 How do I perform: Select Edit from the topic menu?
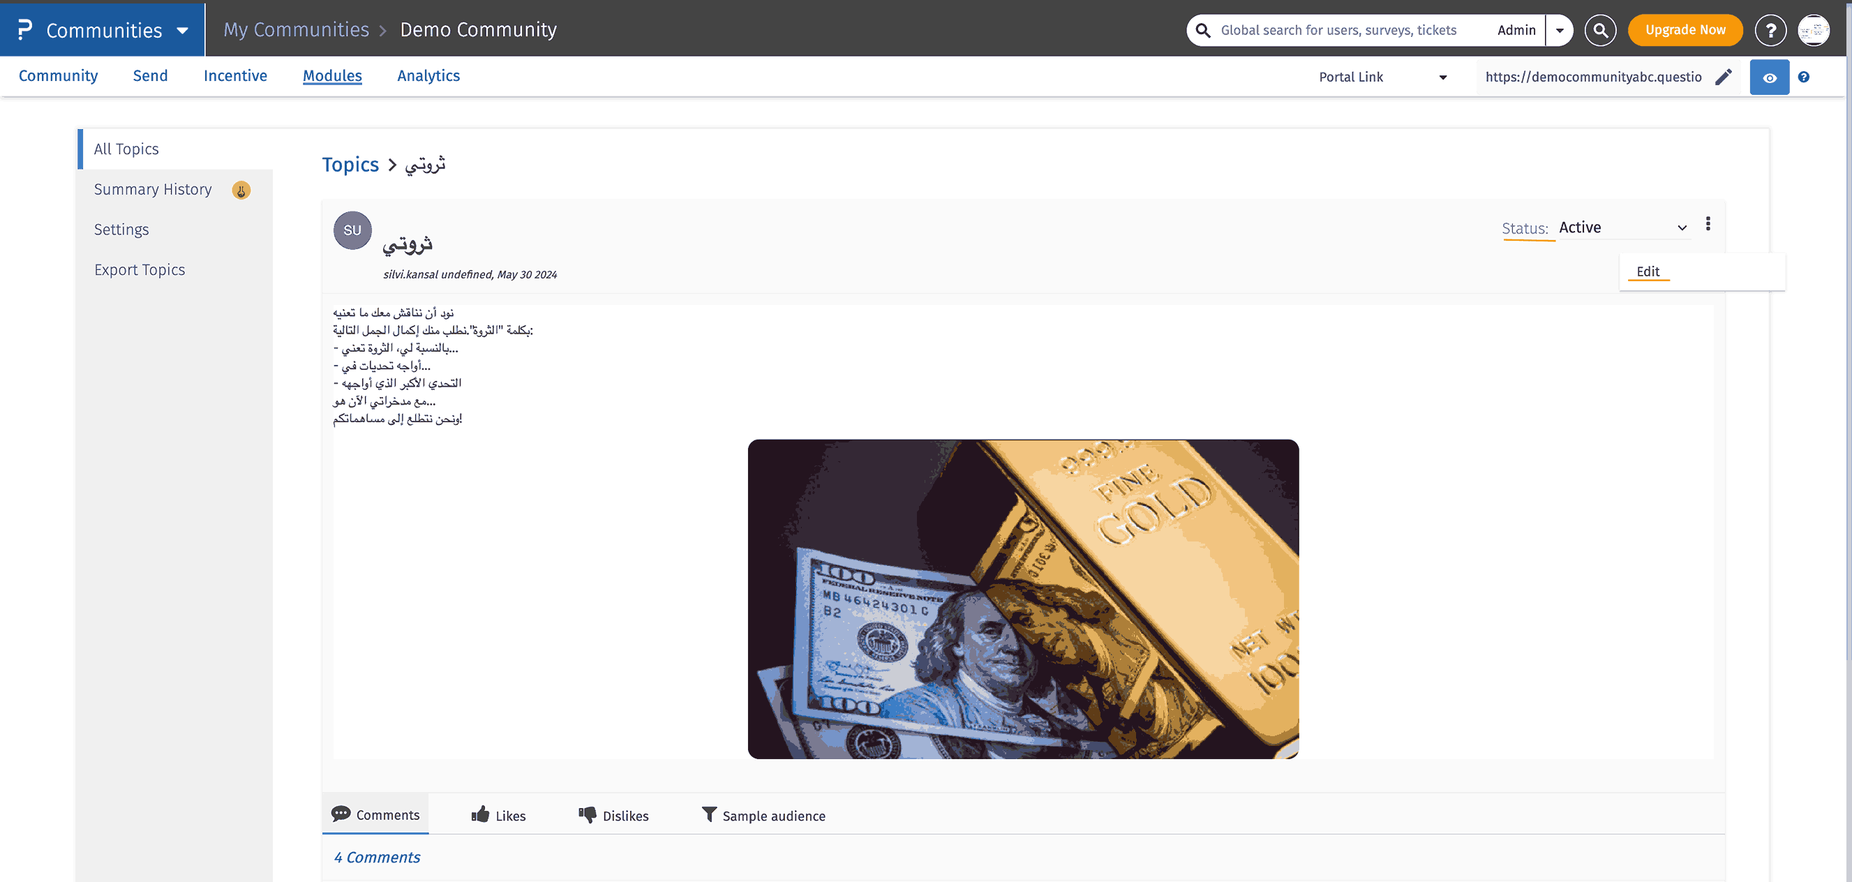click(1648, 271)
